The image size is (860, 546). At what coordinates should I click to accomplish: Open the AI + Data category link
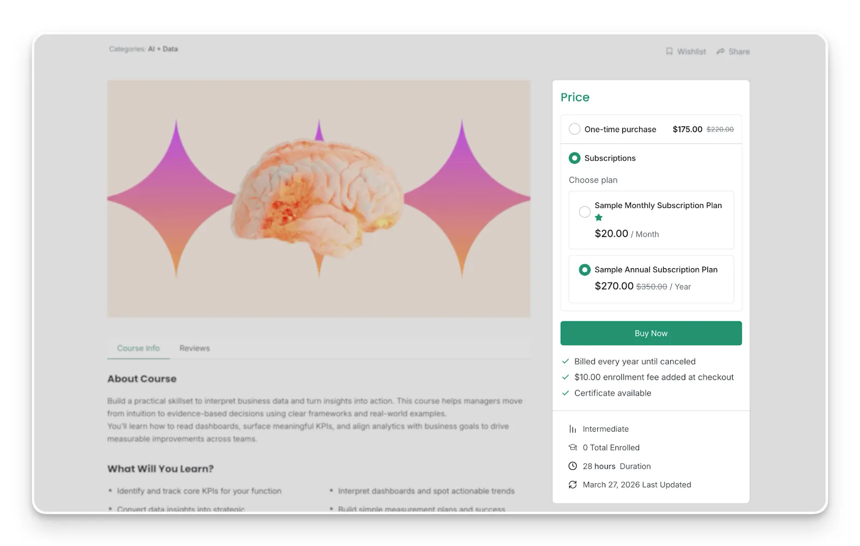(x=163, y=49)
